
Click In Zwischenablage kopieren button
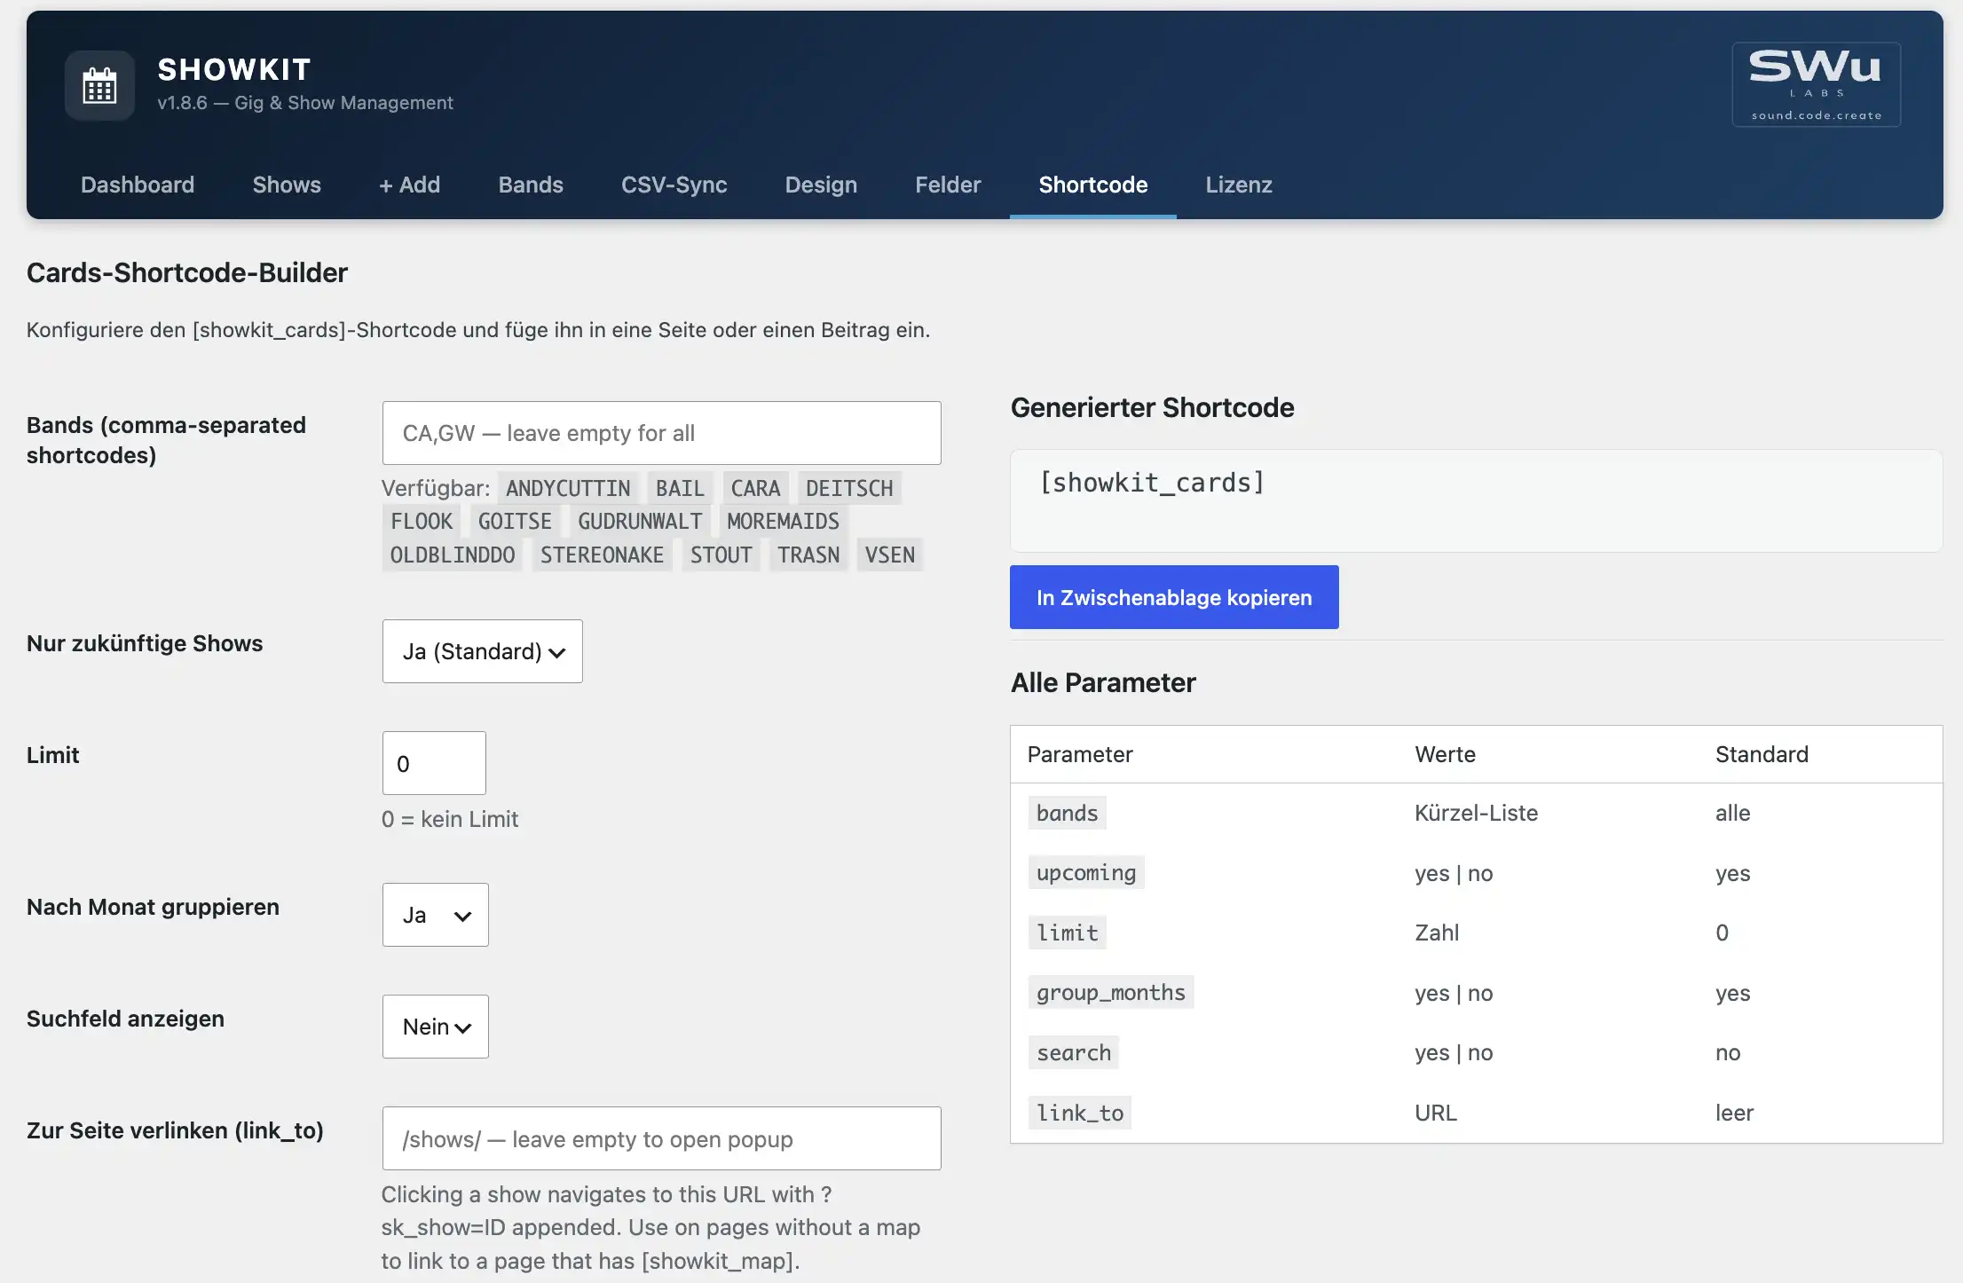[x=1174, y=597]
